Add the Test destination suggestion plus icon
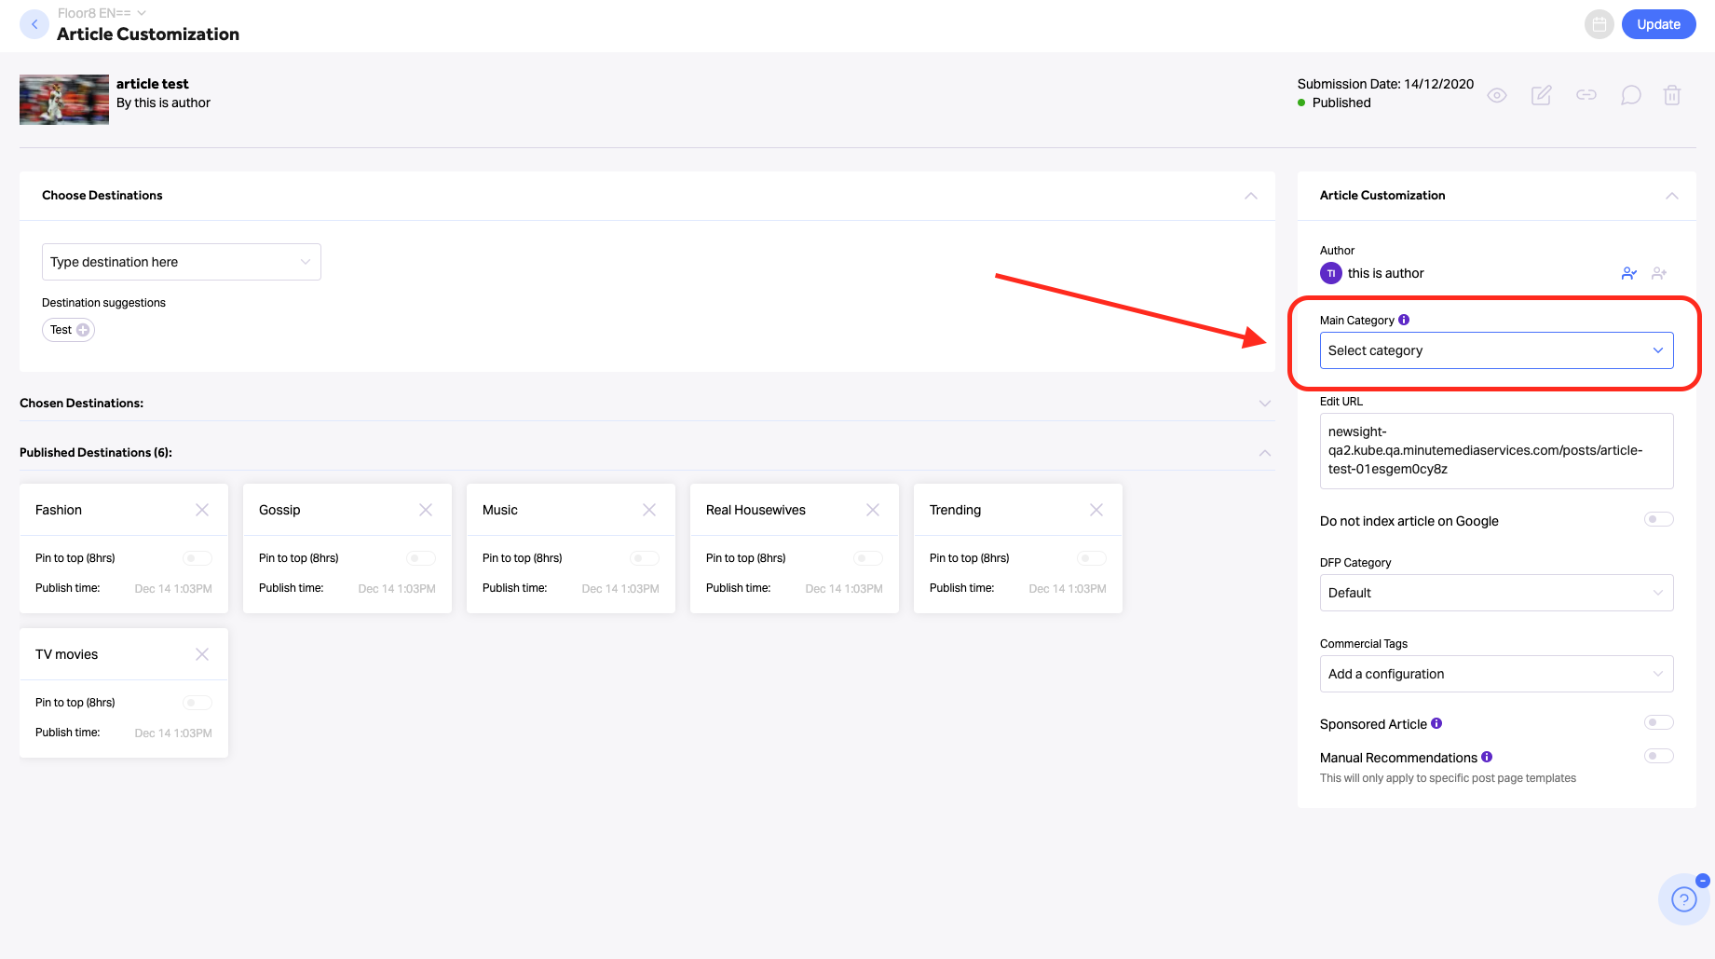 (x=83, y=330)
